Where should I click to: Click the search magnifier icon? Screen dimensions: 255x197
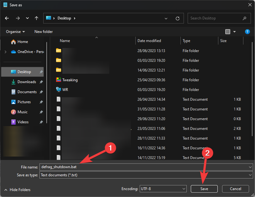pos(244,18)
